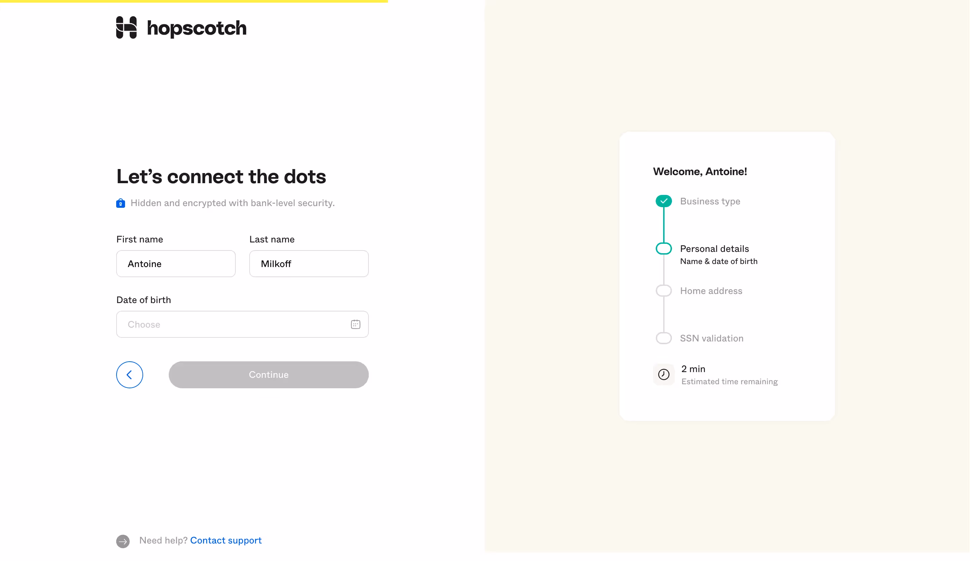The image size is (970, 561).
Task: Open the Date of birth Choose dropdown
Action: 242,324
